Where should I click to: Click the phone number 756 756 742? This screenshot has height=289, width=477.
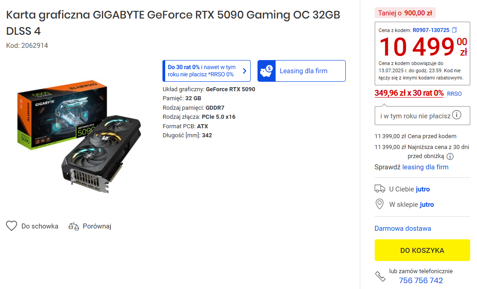click(421, 280)
